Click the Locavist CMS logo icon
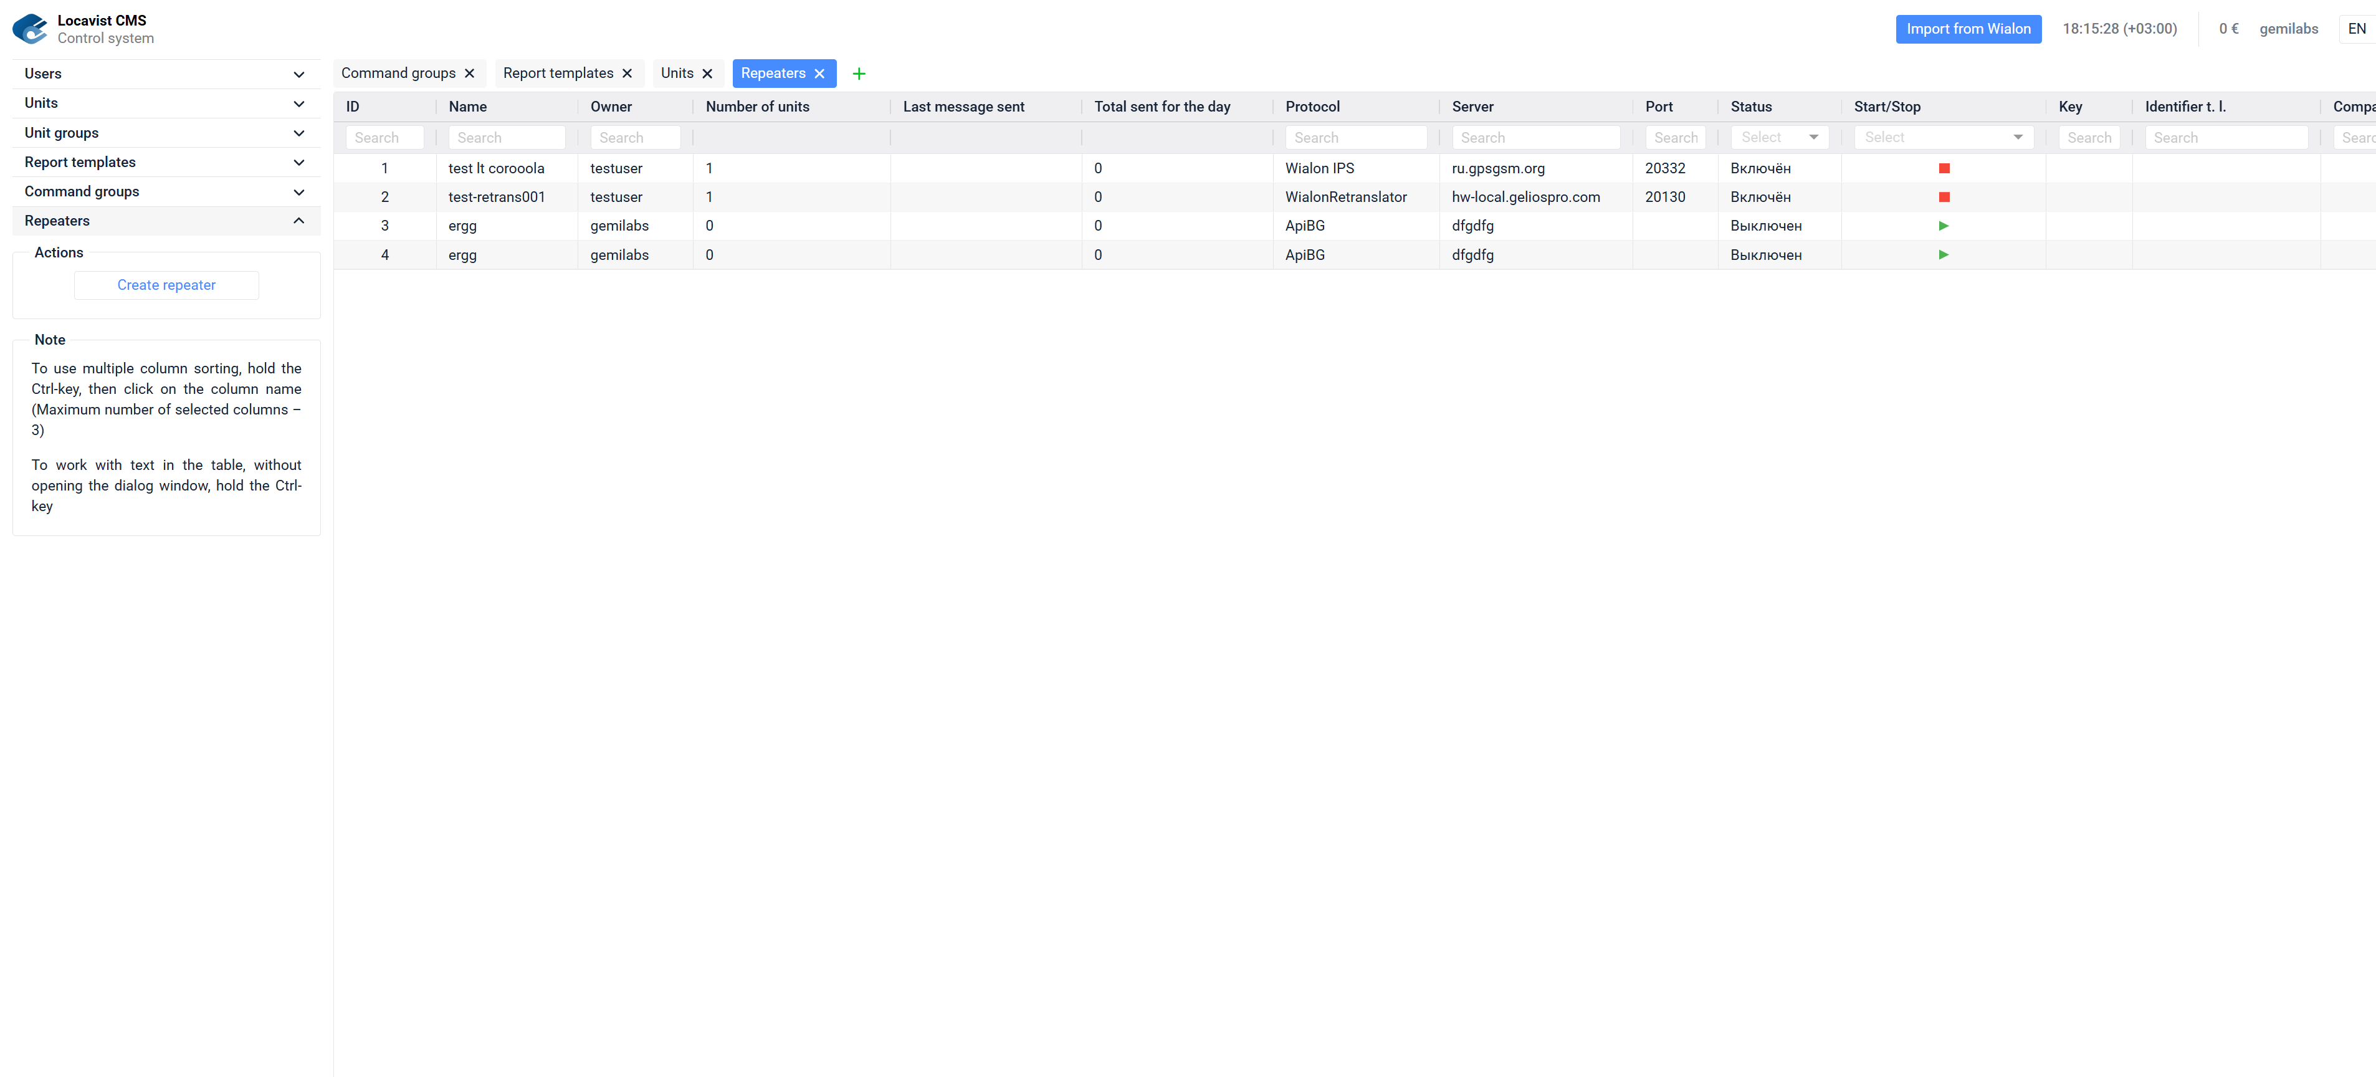The image size is (2376, 1077). (x=31, y=27)
